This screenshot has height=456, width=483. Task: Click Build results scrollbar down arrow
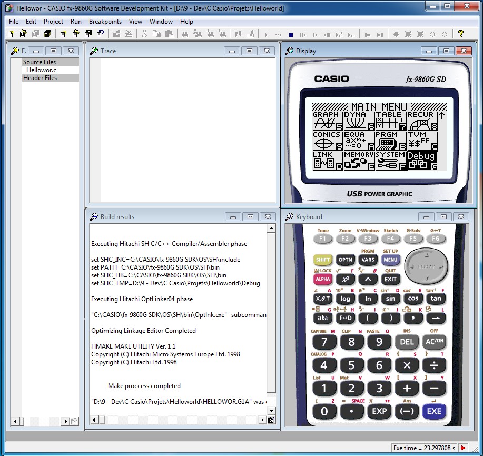pos(271,411)
